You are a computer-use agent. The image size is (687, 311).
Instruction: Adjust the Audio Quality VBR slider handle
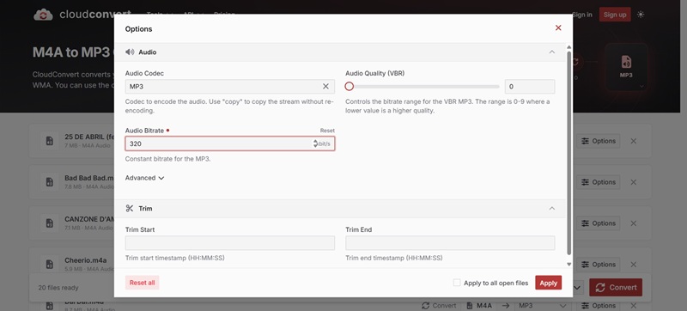point(350,87)
